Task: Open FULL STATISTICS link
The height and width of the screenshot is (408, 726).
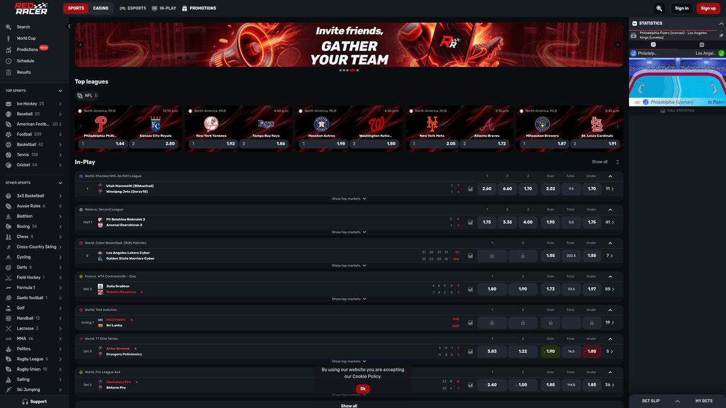Action: point(678,111)
